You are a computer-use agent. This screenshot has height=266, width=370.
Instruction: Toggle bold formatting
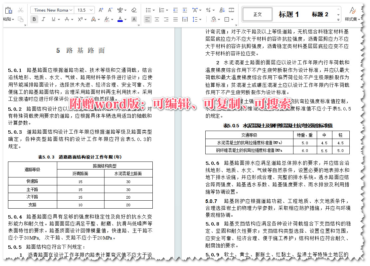pyautogui.click(x=34, y=19)
